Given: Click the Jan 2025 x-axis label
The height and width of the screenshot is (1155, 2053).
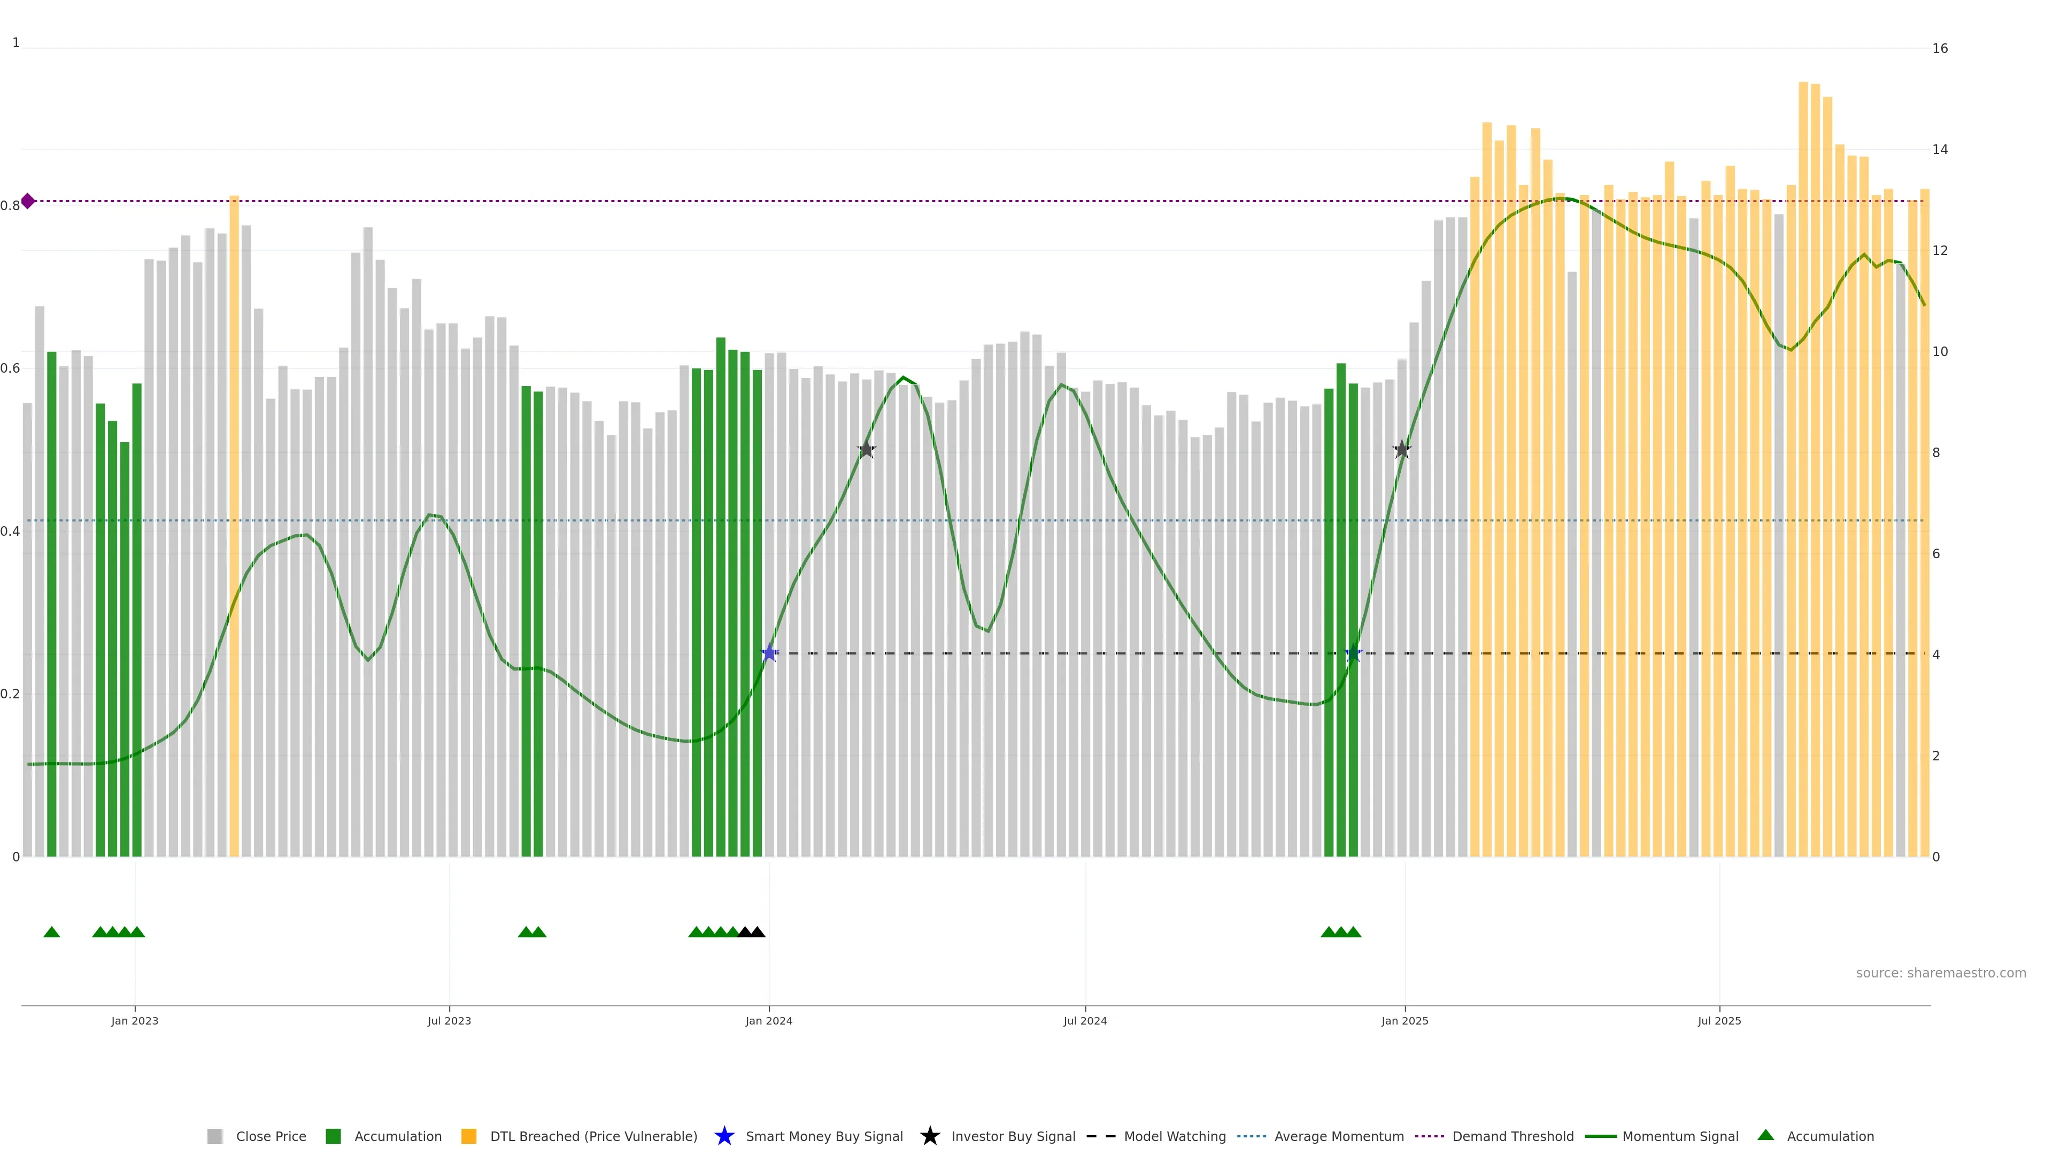Looking at the screenshot, I should 1404,1020.
